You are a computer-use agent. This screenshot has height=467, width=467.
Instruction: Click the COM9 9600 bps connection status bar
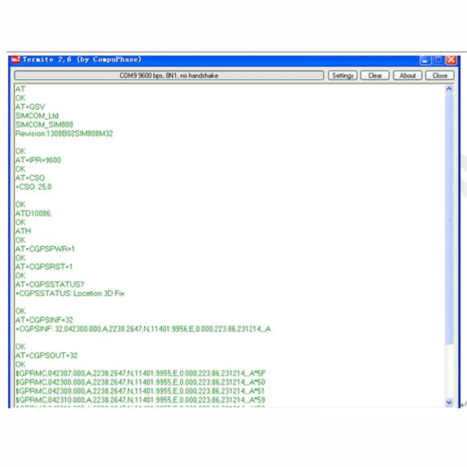coord(169,76)
